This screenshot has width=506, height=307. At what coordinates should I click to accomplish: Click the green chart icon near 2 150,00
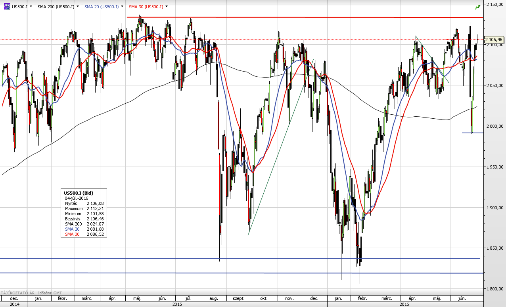coord(478,7)
